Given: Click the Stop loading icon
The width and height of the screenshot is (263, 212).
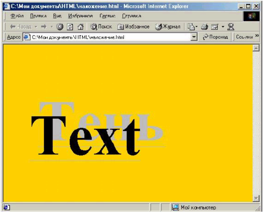Looking at the screenshot, I should coord(60,27).
